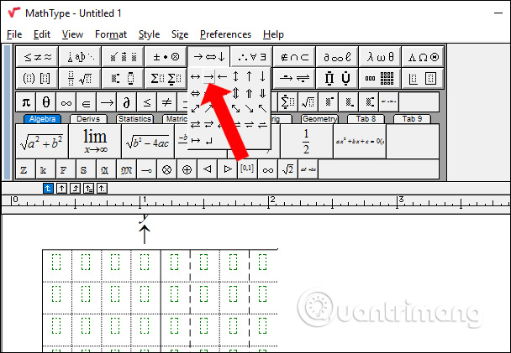Open the File menu
This screenshot has height=353, width=511.
(x=14, y=34)
